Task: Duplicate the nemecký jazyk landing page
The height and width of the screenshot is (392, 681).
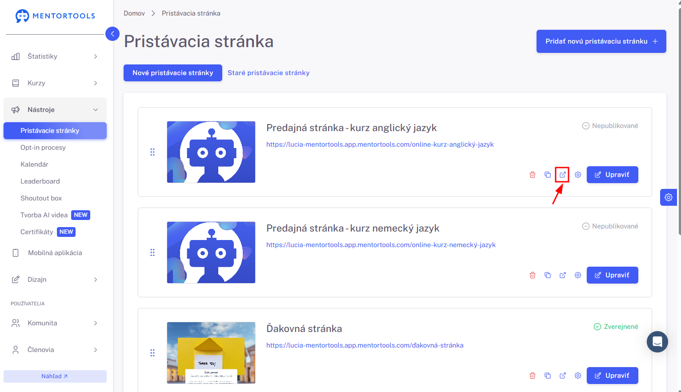Action: tap(548, 275)
